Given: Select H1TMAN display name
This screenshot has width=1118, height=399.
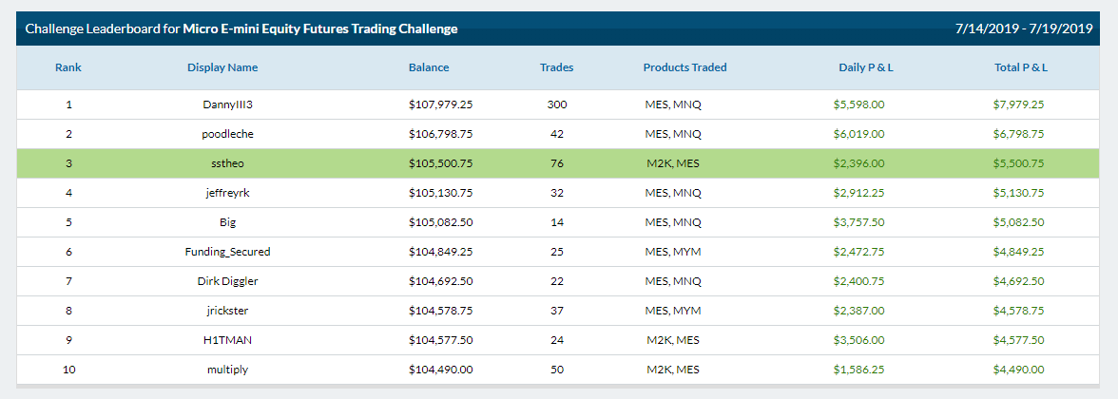Looking at the screenshot, I should pos(228,340).
